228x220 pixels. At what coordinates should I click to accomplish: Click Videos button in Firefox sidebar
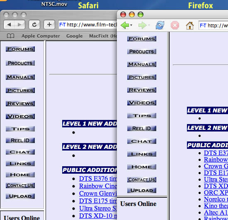[x=142, y=103]
